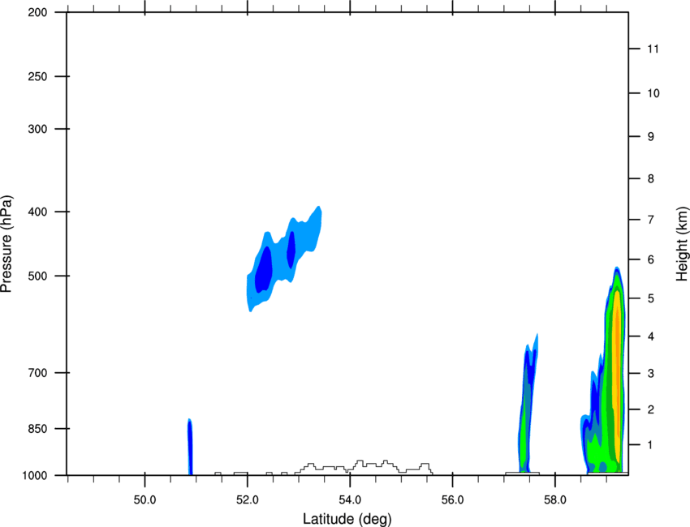Click the blue-green column near 57.5° latitude
The image size is (690, 527).
(x=528, y=403)
